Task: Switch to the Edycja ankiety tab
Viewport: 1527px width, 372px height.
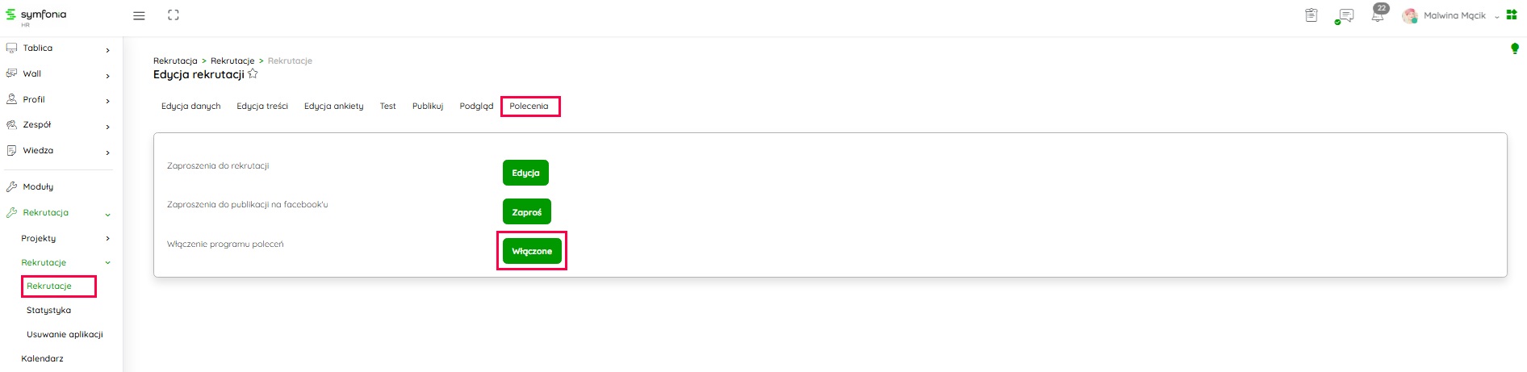Action: click(x=333, y=107)
